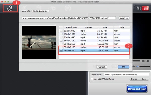
Task: Sort by the Format column header
Action: tap(88, 27)
